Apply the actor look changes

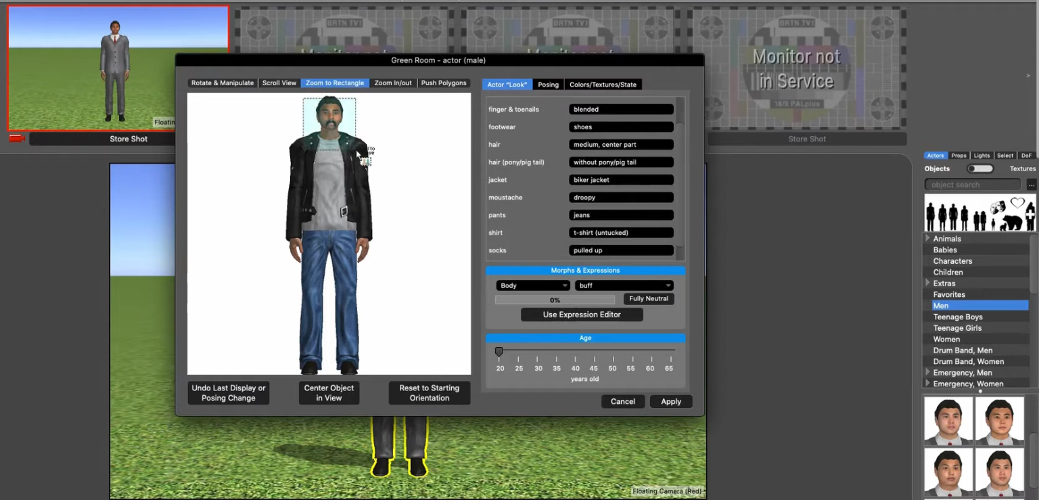click(670, 401)
